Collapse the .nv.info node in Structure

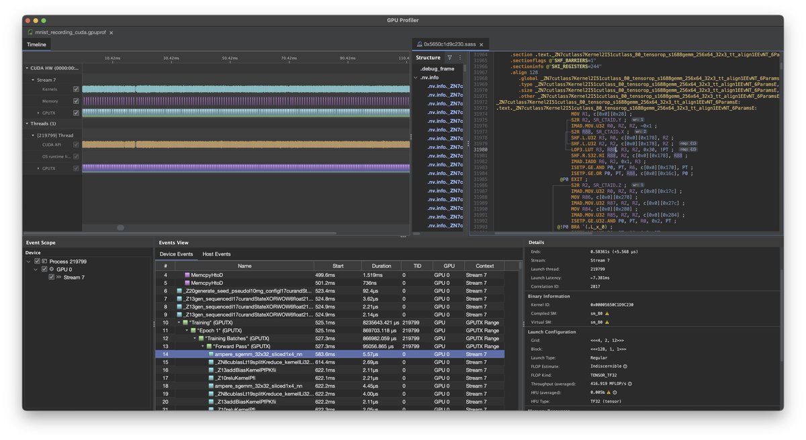(416, 77)
